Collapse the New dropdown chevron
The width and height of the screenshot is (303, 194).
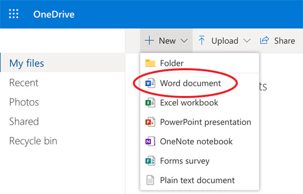tap(184, 41)
